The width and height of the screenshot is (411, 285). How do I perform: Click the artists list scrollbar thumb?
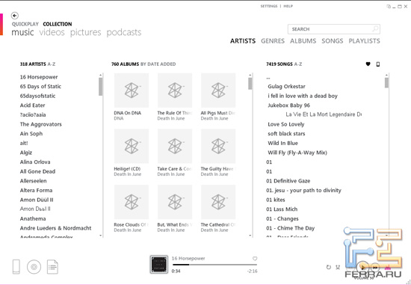[100, 87]
